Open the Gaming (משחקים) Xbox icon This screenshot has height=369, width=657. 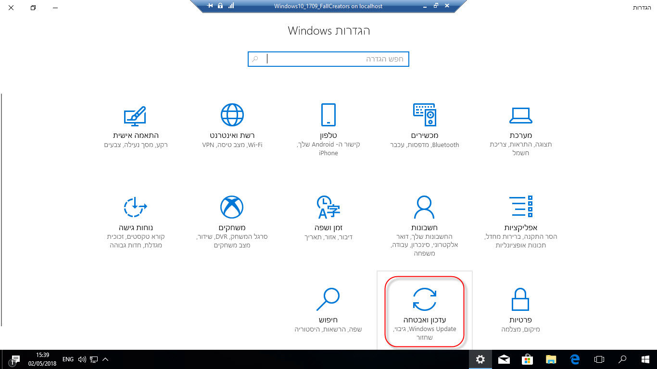coord(232,207)
